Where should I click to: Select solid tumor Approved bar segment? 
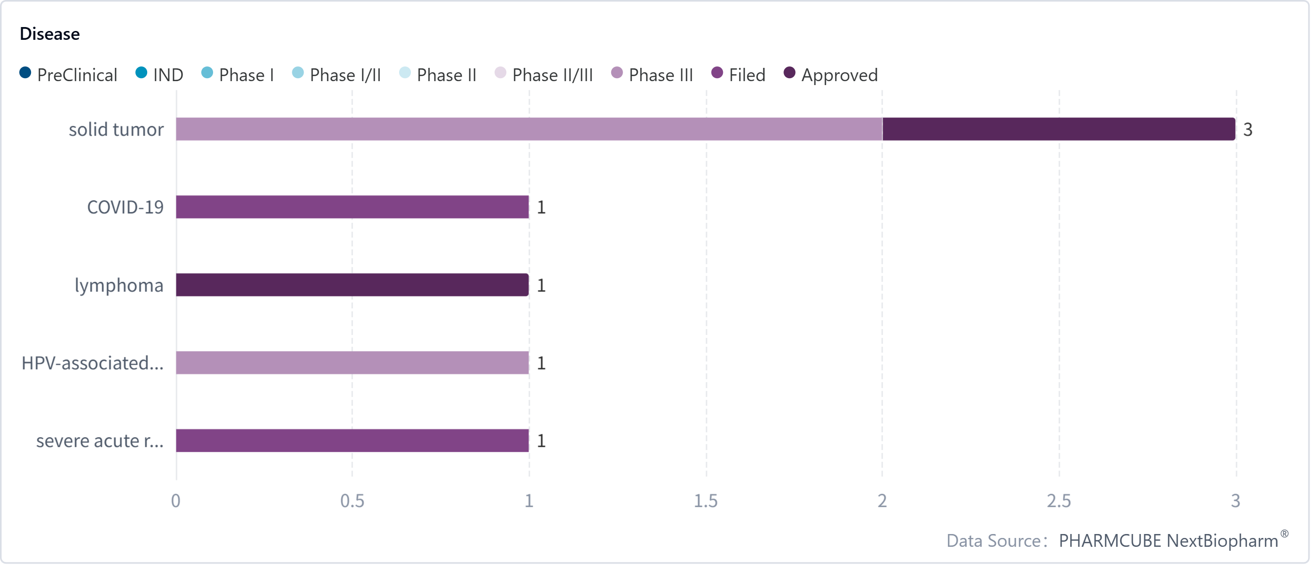tap(1059, 129)
